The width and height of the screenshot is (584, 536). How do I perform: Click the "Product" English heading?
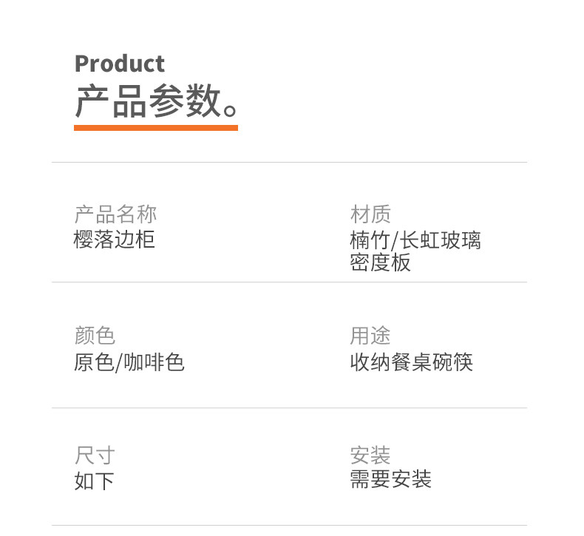119,64
